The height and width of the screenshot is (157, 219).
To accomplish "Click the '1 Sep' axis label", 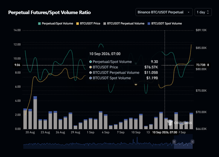I will click(x=90, y=132).
